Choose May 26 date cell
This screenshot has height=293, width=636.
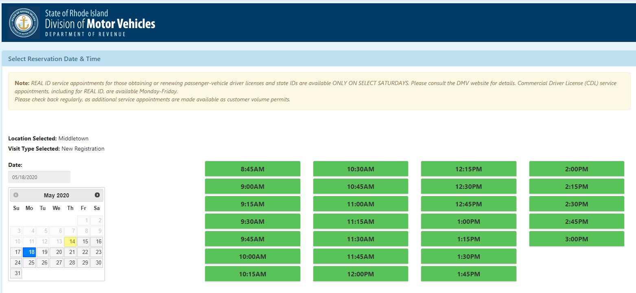pyautogui.click(x=43, y=263)
